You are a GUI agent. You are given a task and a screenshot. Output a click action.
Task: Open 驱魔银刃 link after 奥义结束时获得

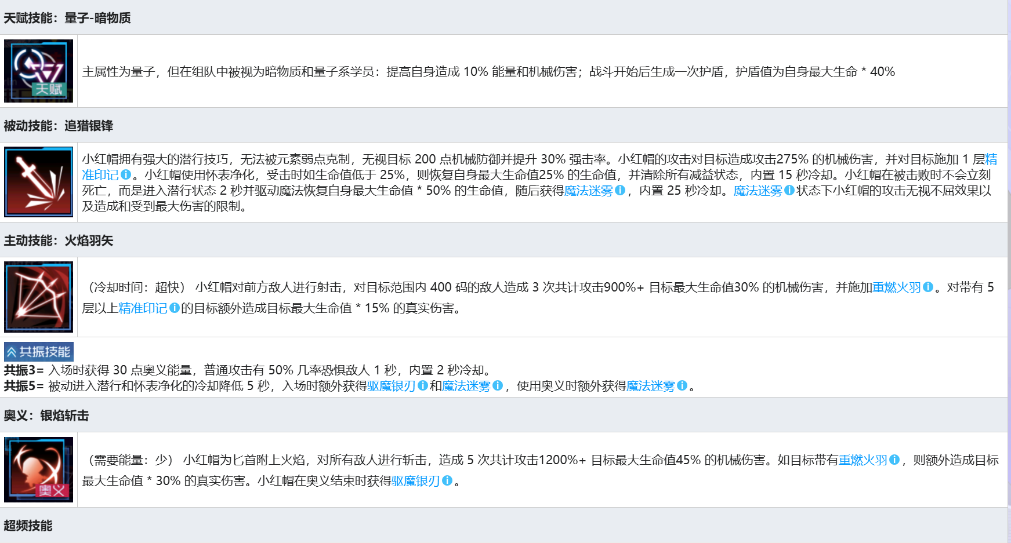[x=416, y=480]
